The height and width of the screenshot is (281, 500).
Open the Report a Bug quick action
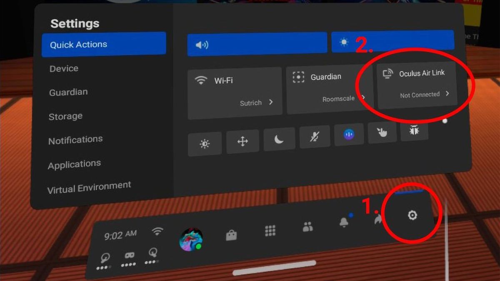(414, 131)
